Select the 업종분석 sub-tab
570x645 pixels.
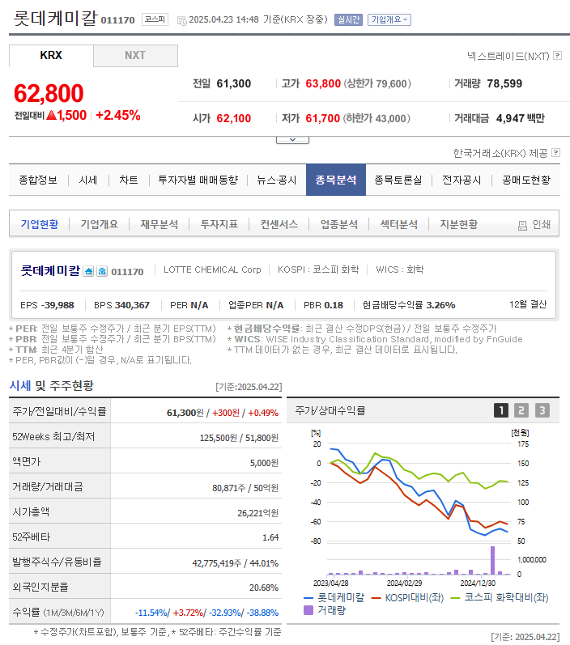point(338,224)
